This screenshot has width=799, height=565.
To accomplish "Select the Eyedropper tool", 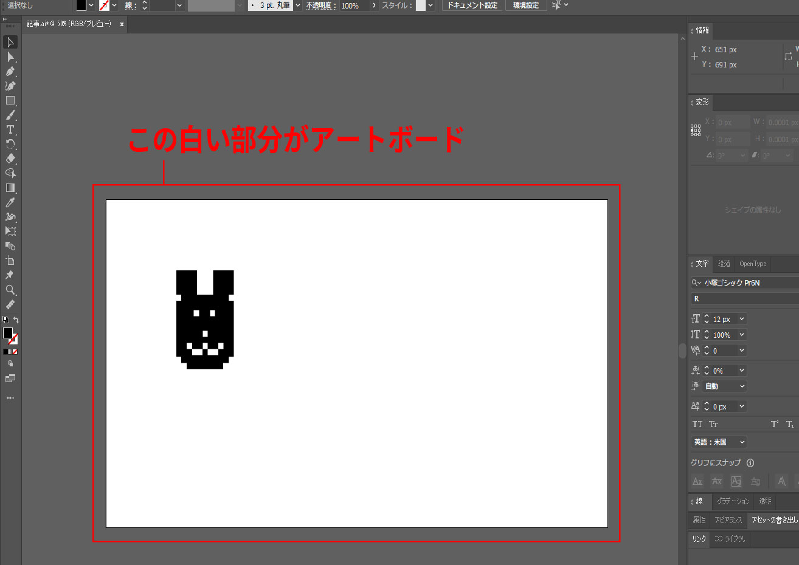I will click(x=10, y=202).
